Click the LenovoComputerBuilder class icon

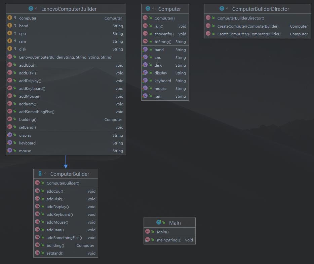pyautogui.click(x=31, y=8)
